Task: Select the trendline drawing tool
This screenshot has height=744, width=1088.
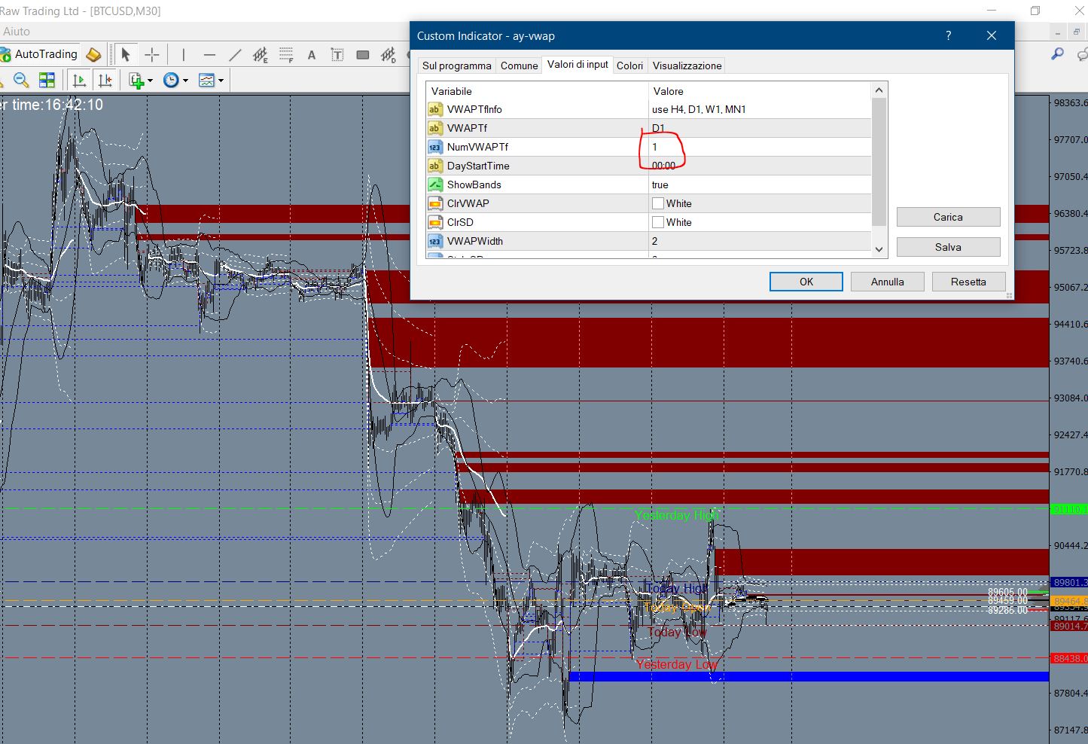Action: 235,55
